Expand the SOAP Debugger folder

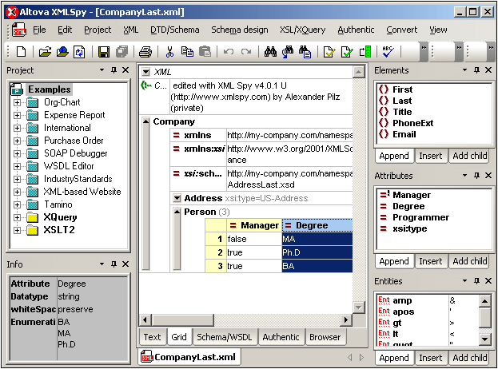pos(17,153)
